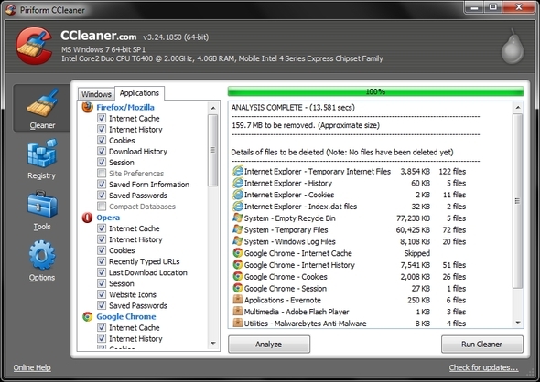Image resolution: width=540 pixels, height=382 pixels.
Task: Click the box icon for Utilities - Malwarebytes Anti-Malware
Action: click(x=238, y=323)
